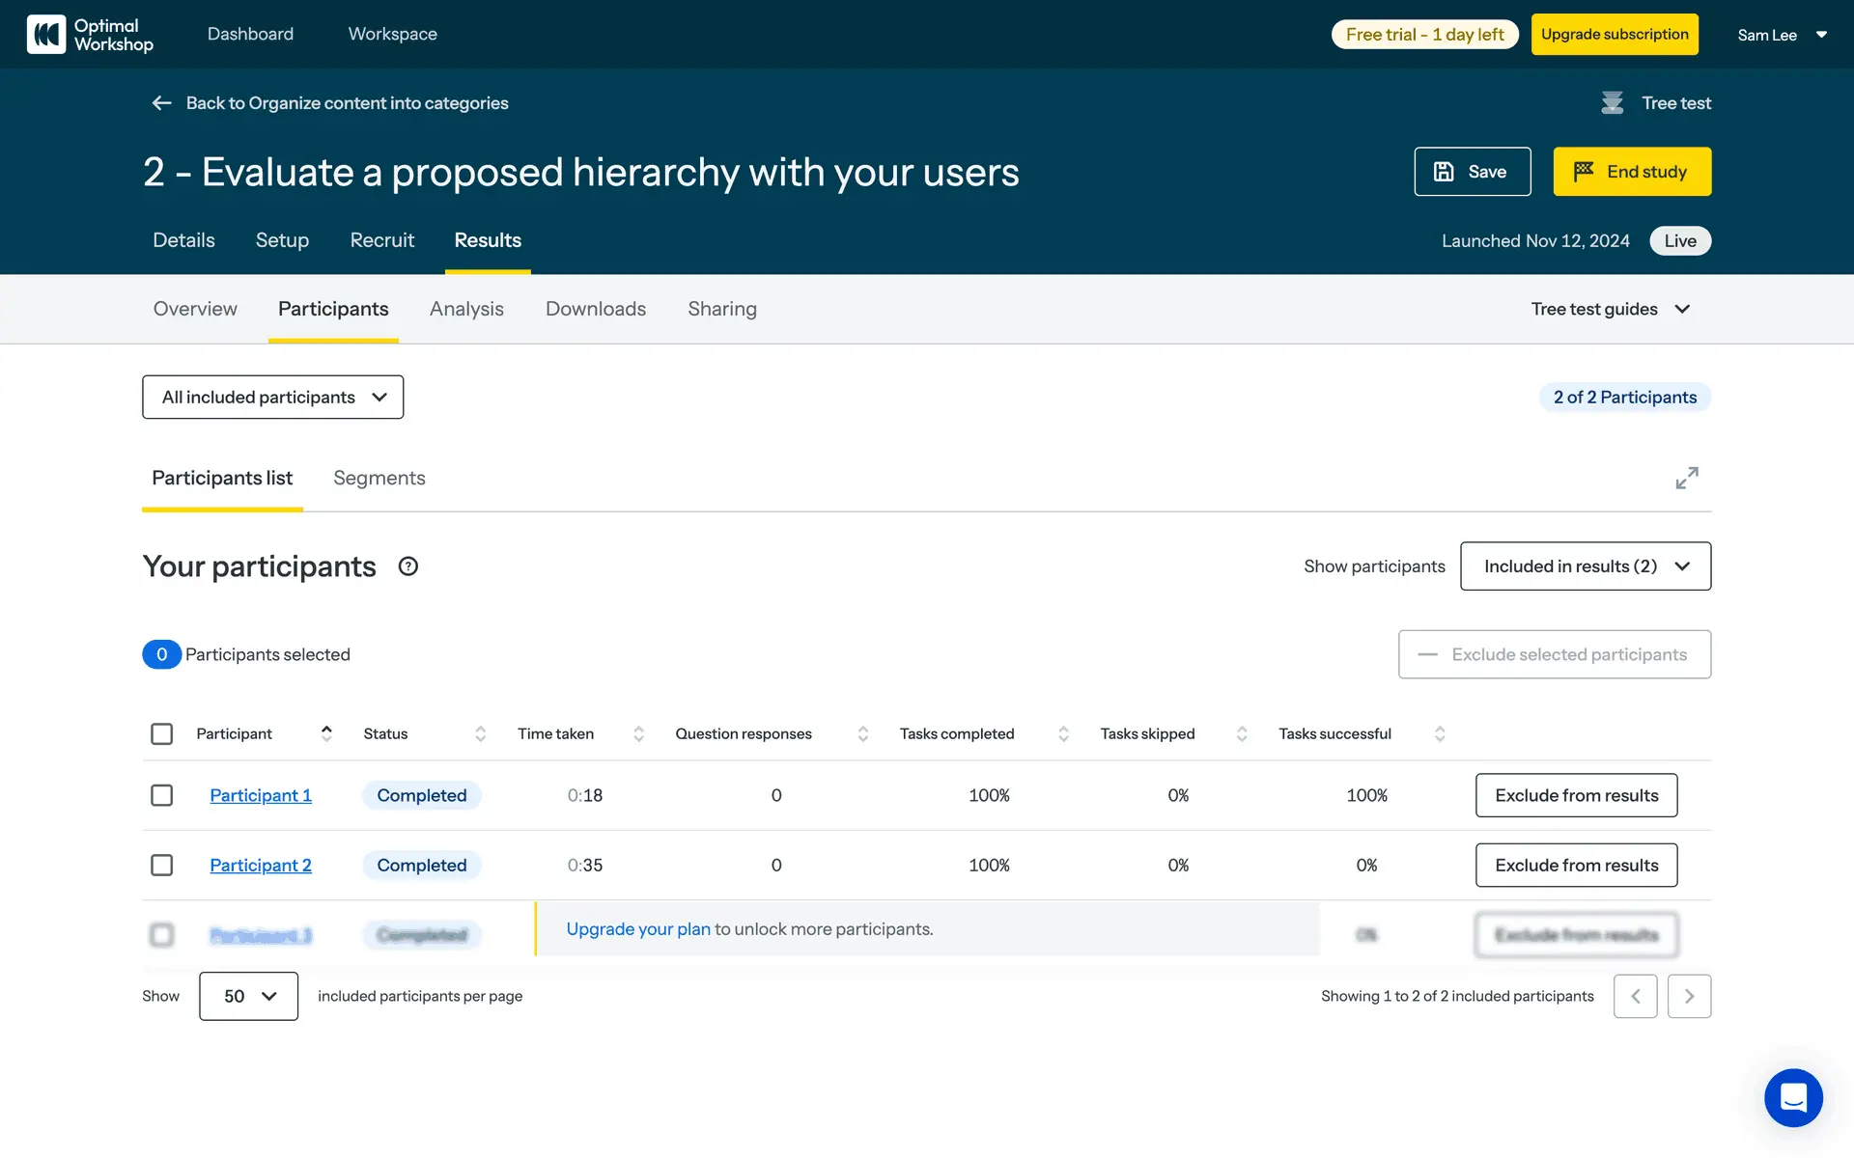Screen dimensions: 1854x1158
Task: Toggle the select-all participants checkbox
Action: pos(162,733)
